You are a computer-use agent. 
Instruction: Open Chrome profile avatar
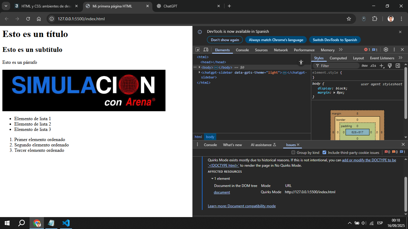[x=391, y=19]
